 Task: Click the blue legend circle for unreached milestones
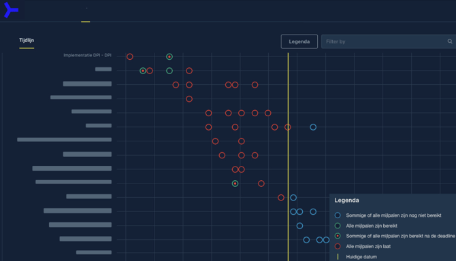(338, 215)
